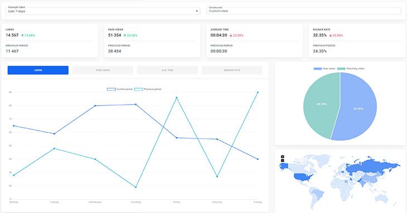Click previous period users value 11 467
This screenshot has height=213, width=407.
[12, 51]
